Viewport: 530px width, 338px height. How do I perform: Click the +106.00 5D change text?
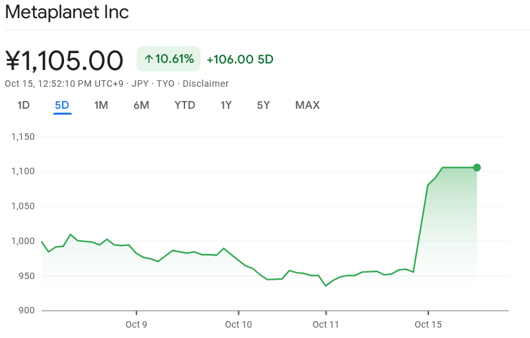240,60
